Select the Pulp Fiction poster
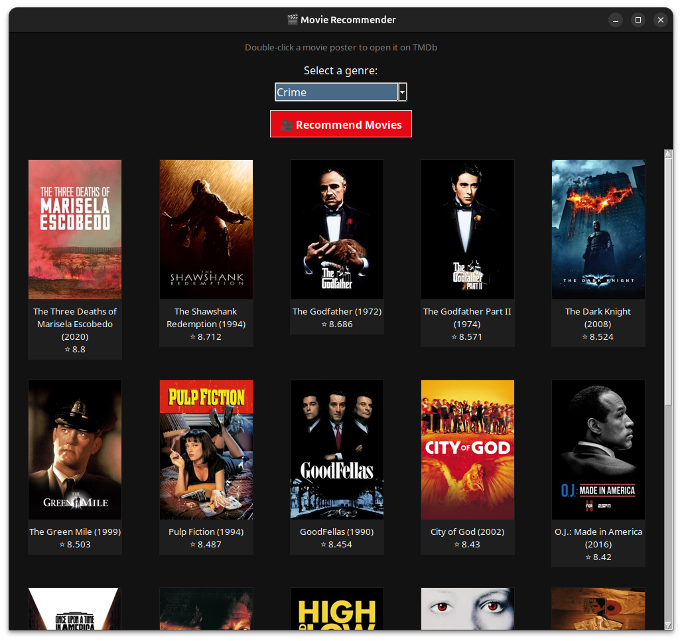The image size is (682, 641). click(206, 449)
